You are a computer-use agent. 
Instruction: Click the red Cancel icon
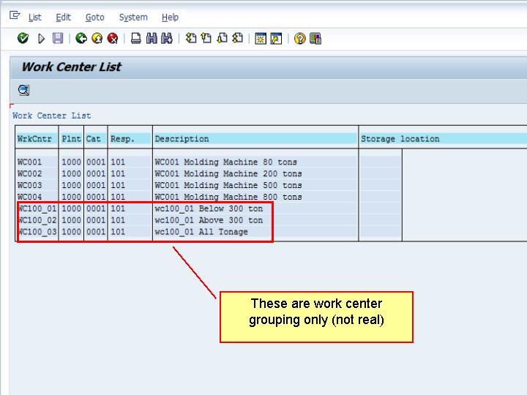(x=113, y=38)
